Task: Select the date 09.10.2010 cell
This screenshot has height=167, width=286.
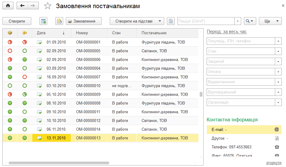Action: [56, 112]
